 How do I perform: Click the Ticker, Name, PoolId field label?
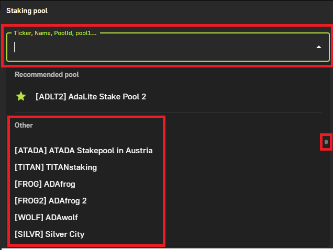point(55,33)
